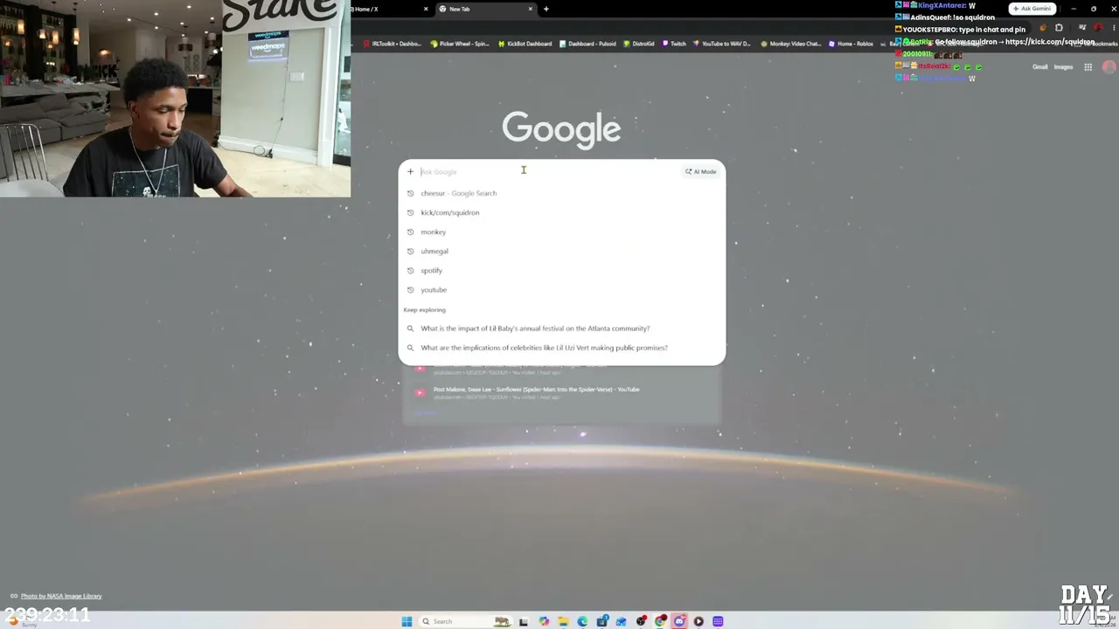Viewport: 1119px width, 629px height.
Task: Open Microsoft Store from the taskbar
Action: coord(602,621)
